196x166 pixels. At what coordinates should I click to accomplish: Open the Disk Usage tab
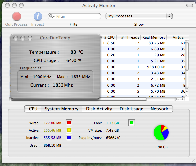point(131,109)
